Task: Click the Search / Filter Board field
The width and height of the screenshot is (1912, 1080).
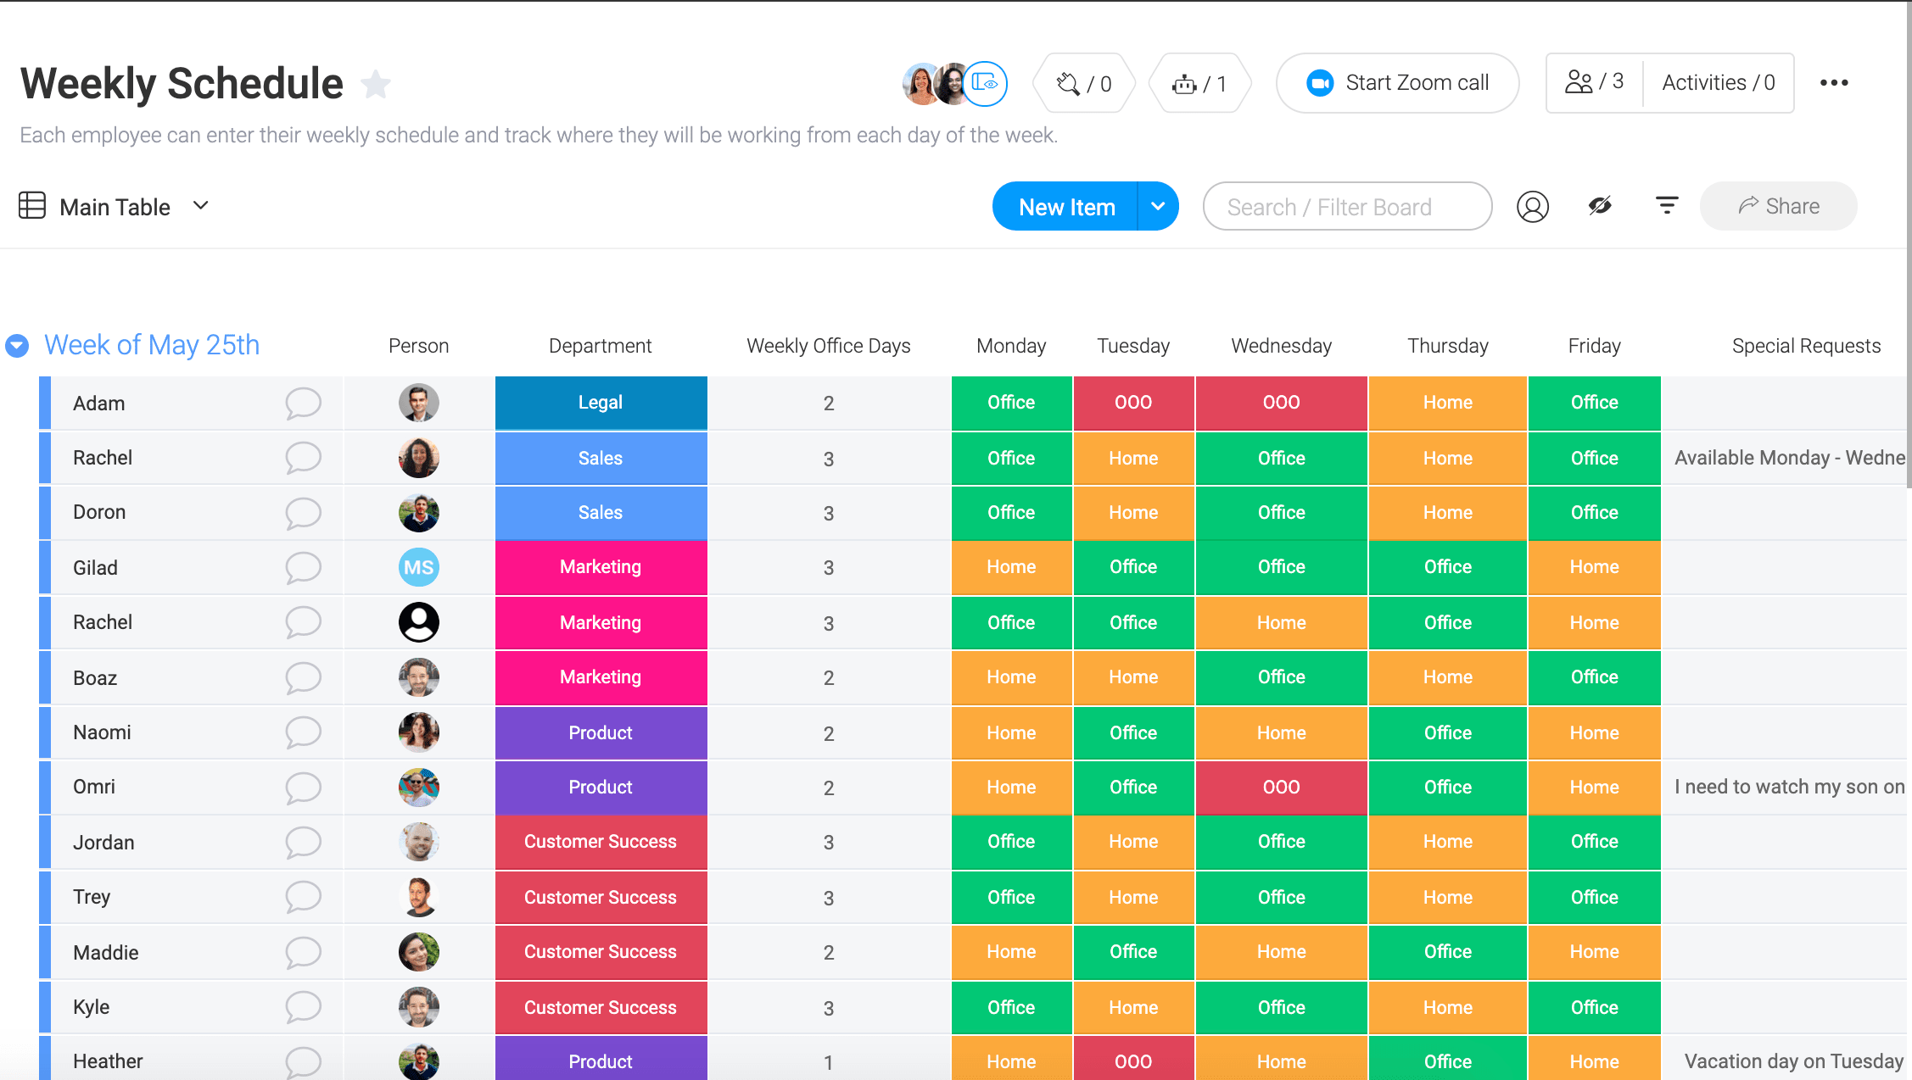Action: click(x=1346, y=206)
